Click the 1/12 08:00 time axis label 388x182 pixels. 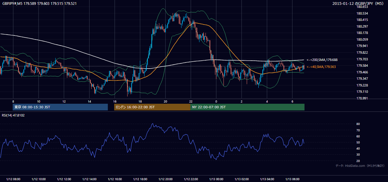pyautogui.click(x=13, y=179)
